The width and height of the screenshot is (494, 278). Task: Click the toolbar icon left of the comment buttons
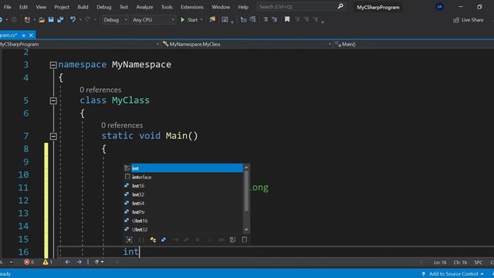coord(225,20)
